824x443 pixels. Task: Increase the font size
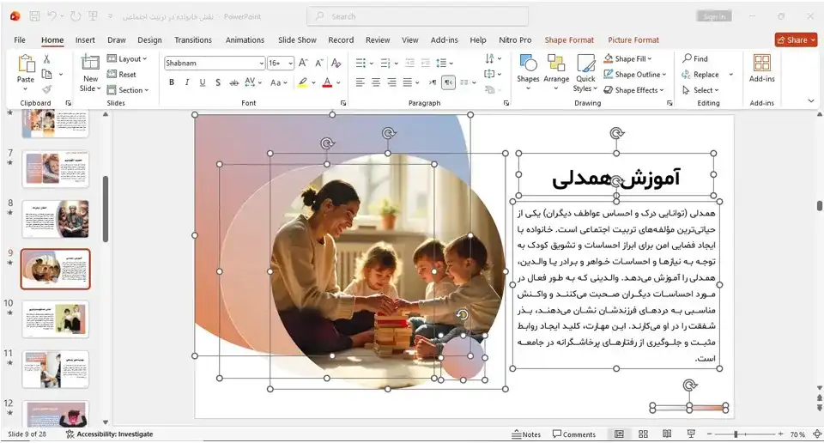pyautogui.click(x=303, y=63)
